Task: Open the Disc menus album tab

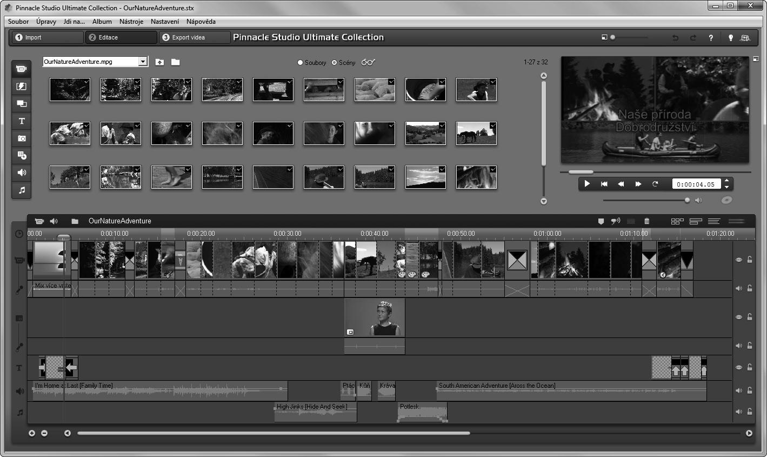Action: click(22, 156)
